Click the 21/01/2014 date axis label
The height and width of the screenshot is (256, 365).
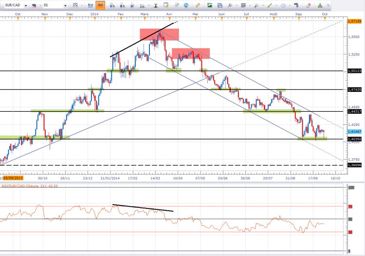[110, 178]
